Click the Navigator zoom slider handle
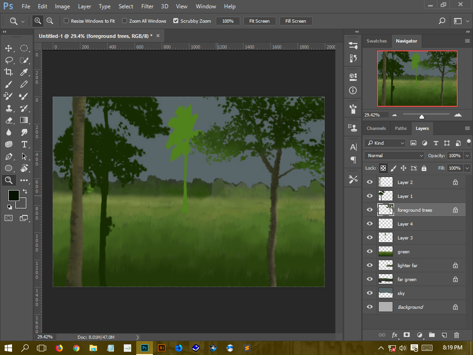Image resolution: width=473 pixels, height=355 pixels. pos(422,116)
